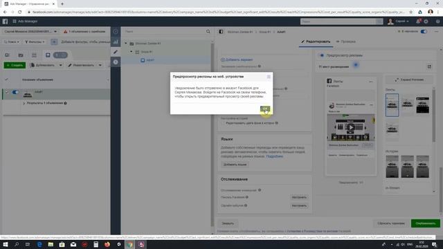Toggle the checkbox on the ad row

click(x=7, y=92)
